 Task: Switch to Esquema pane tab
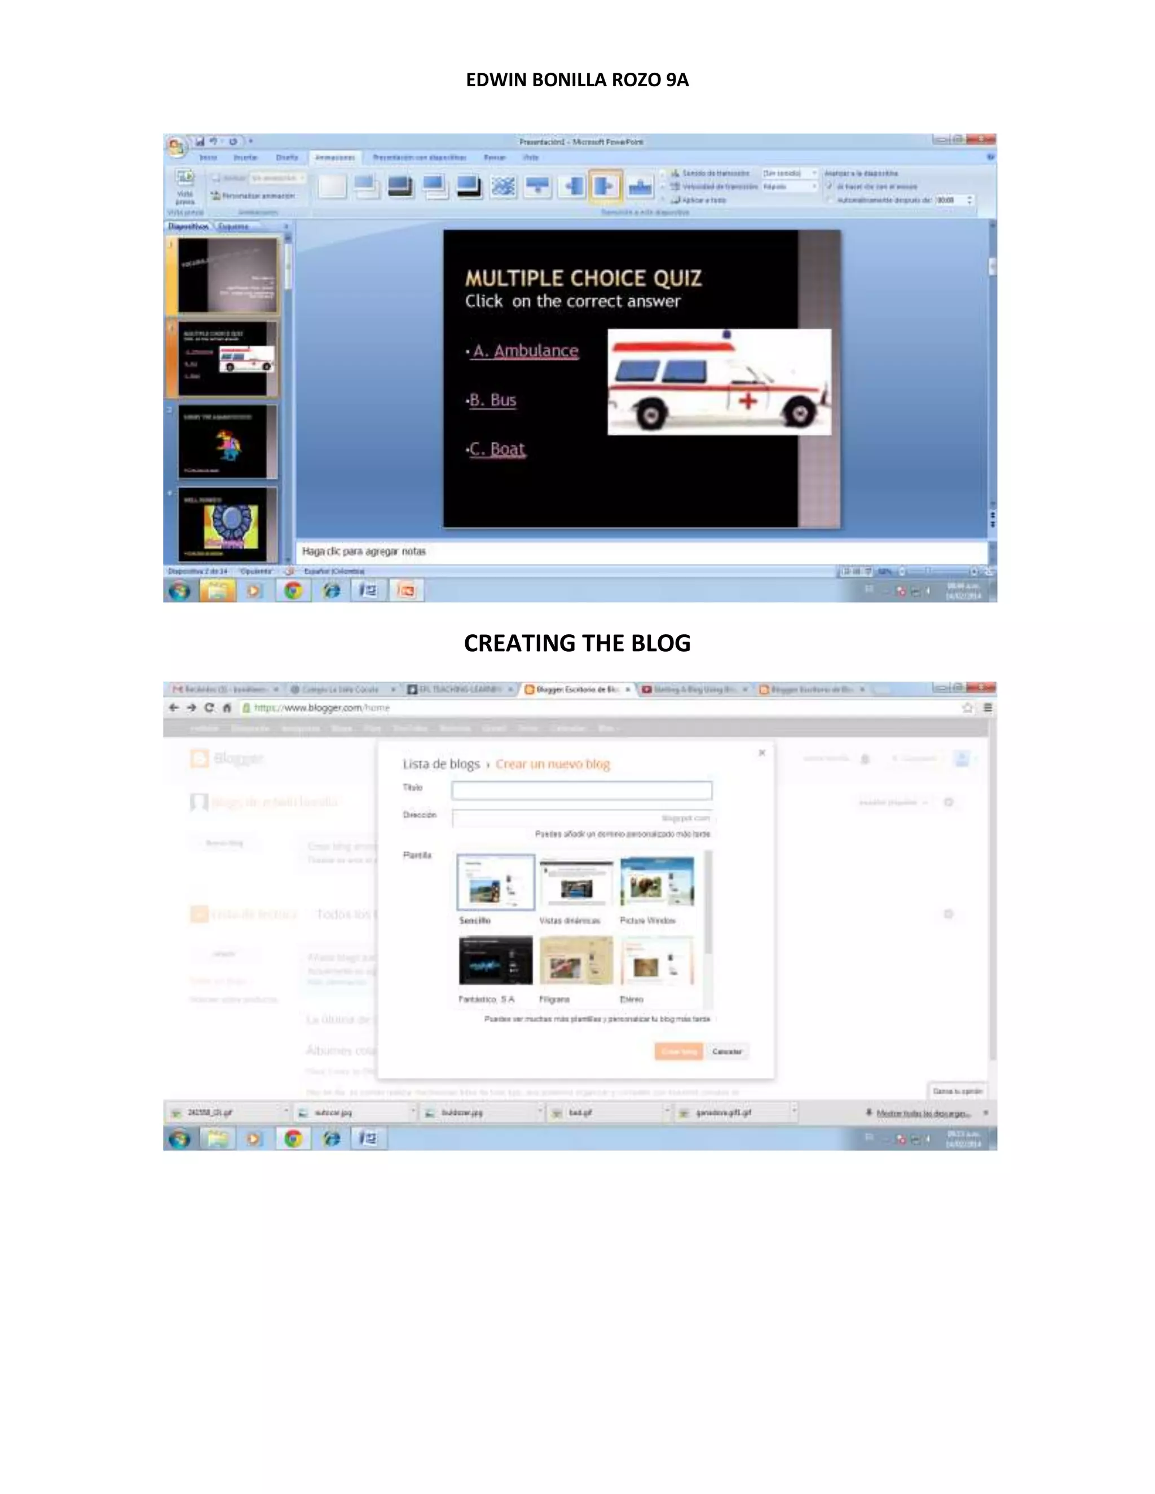point(234,227)
